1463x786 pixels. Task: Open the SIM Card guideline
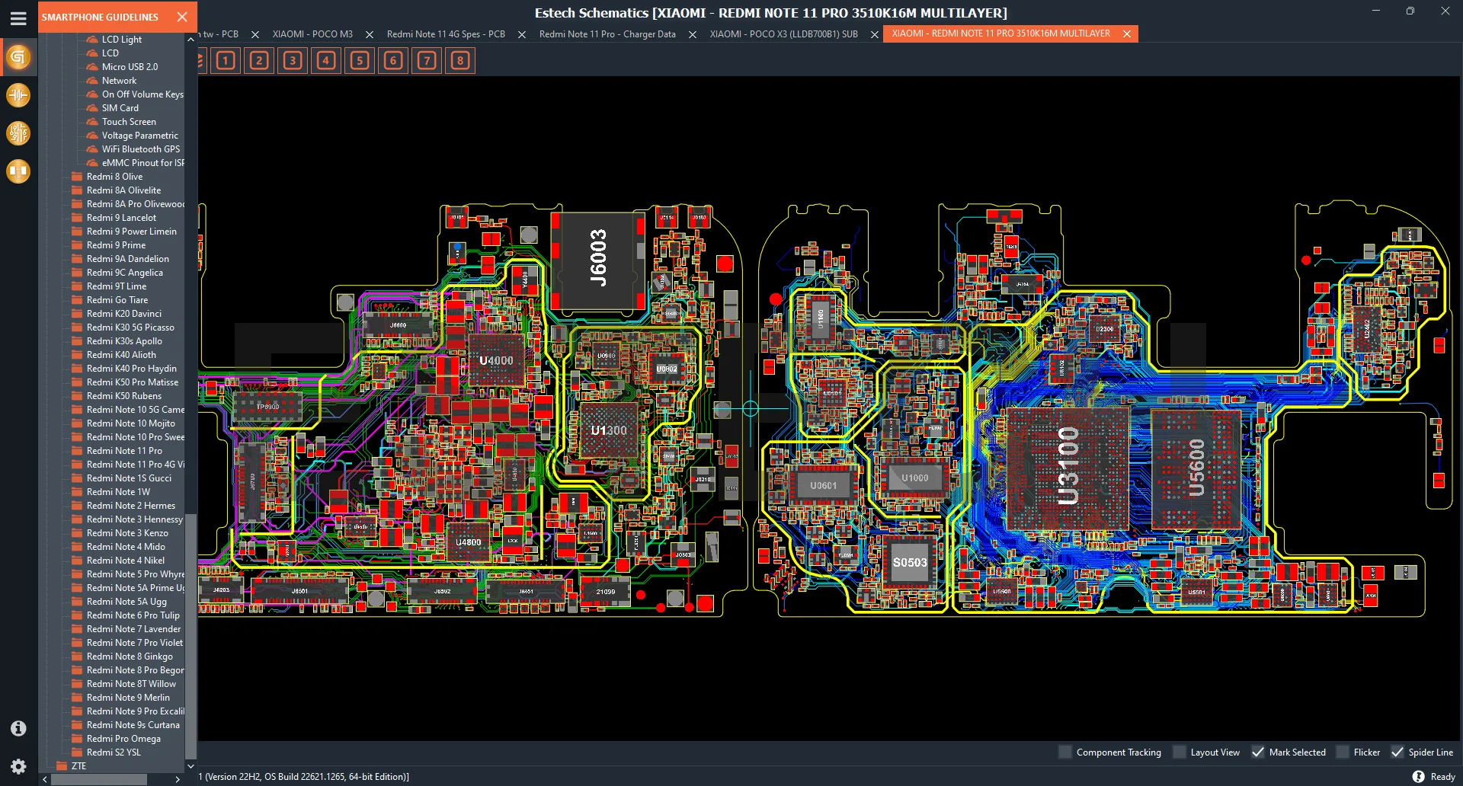coord(120,108)
